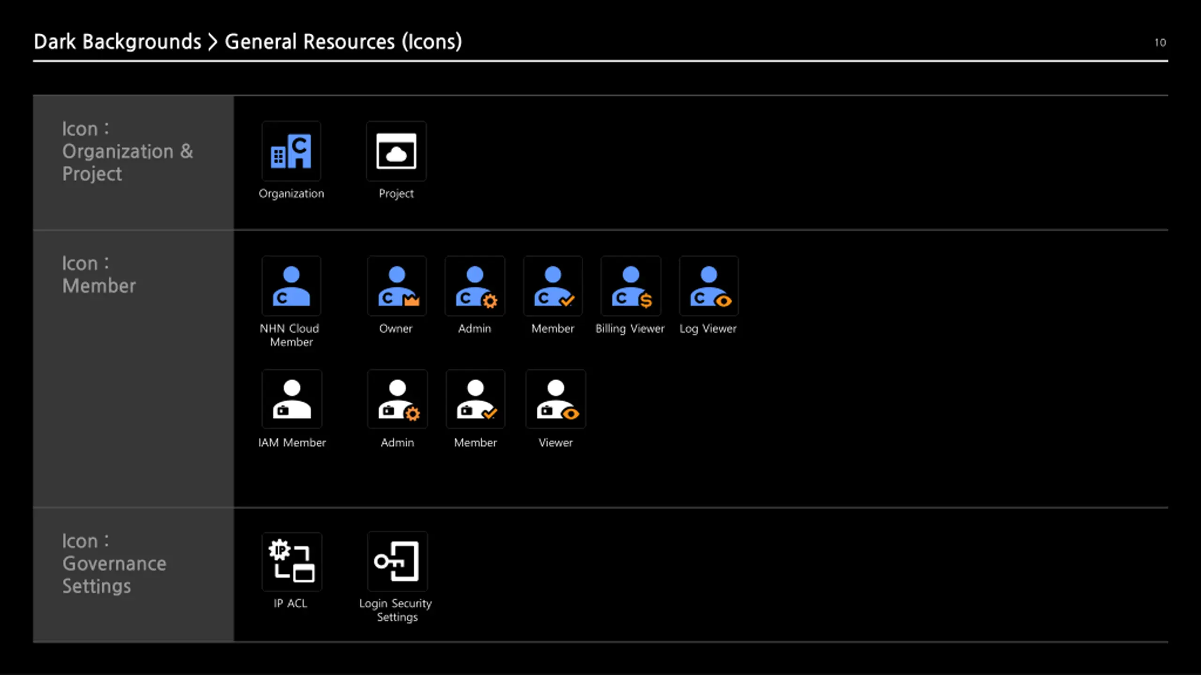This screenshot has width=1201, height=675.
Task: Click the 'Login Security Settings' label
Action: [395, 610]
